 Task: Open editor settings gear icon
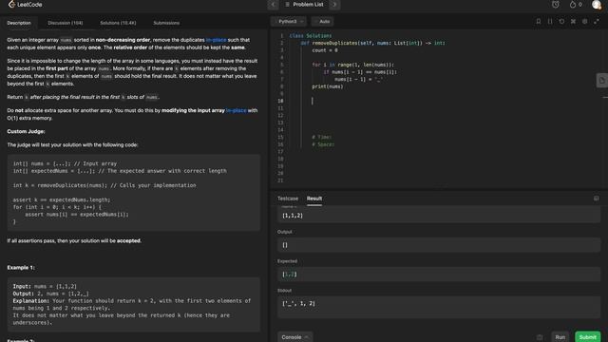585,21
